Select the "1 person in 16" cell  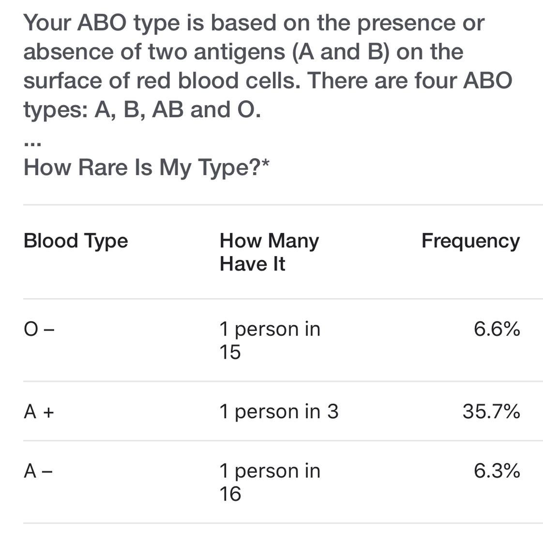[269, 482]
